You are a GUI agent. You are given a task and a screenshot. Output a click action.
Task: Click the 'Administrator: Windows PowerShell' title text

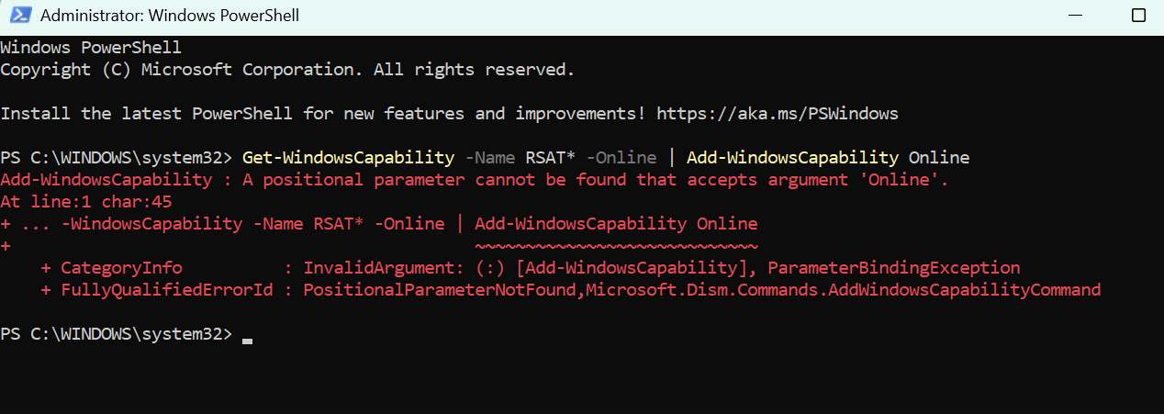pyautogui.click(x=170, y=16)
